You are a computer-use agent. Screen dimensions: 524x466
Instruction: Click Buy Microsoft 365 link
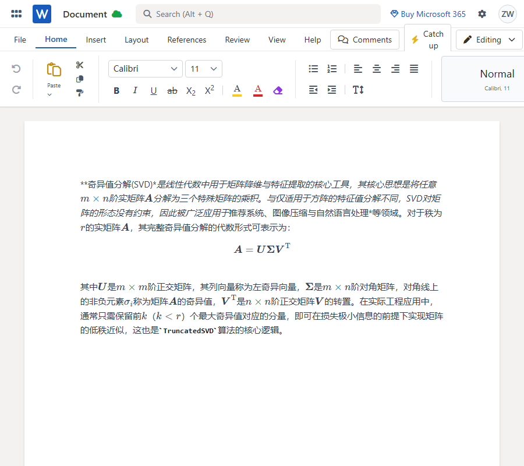coord(428,14)
